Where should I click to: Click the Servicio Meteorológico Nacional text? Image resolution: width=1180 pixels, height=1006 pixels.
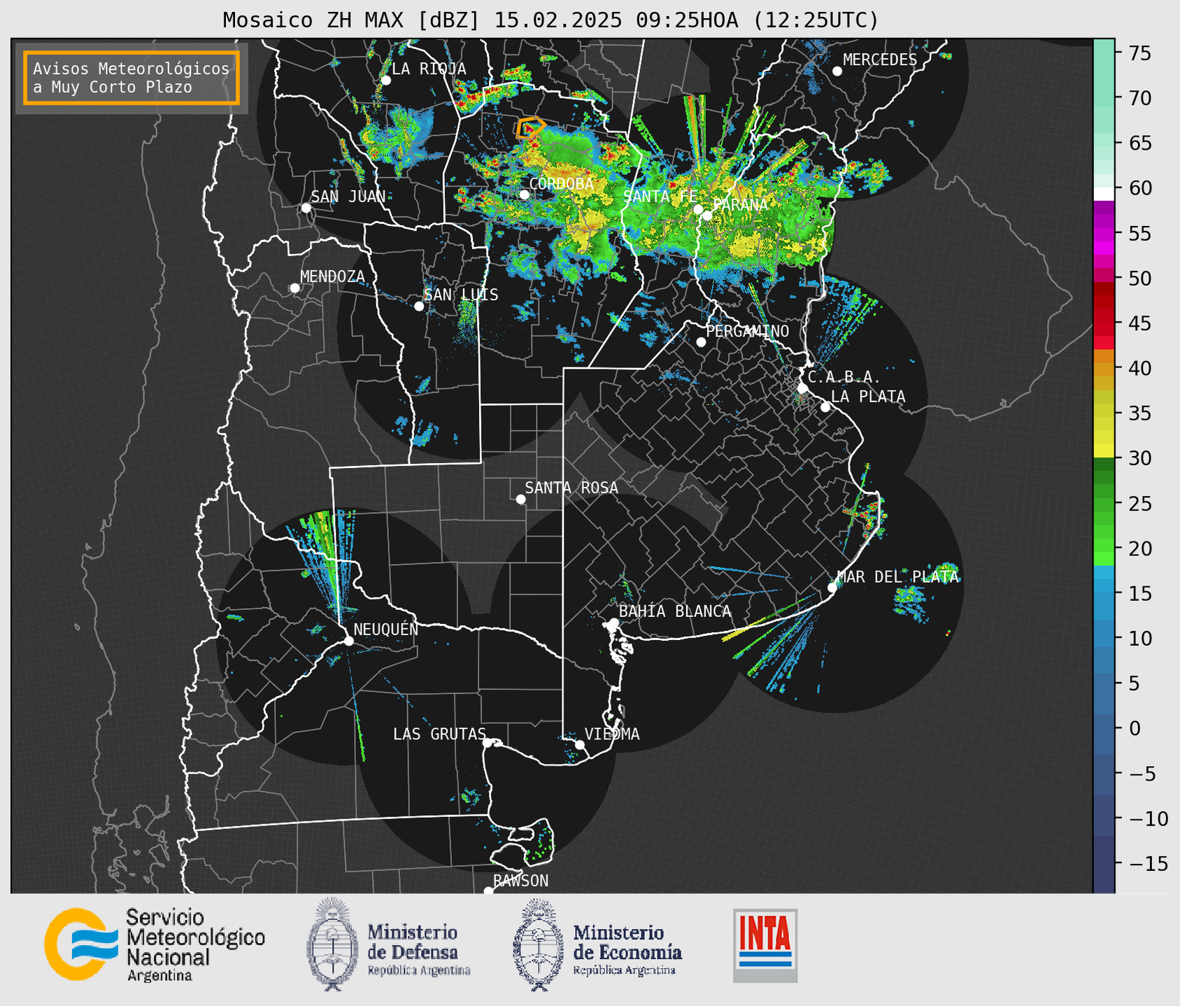click(x=195, y=946)
